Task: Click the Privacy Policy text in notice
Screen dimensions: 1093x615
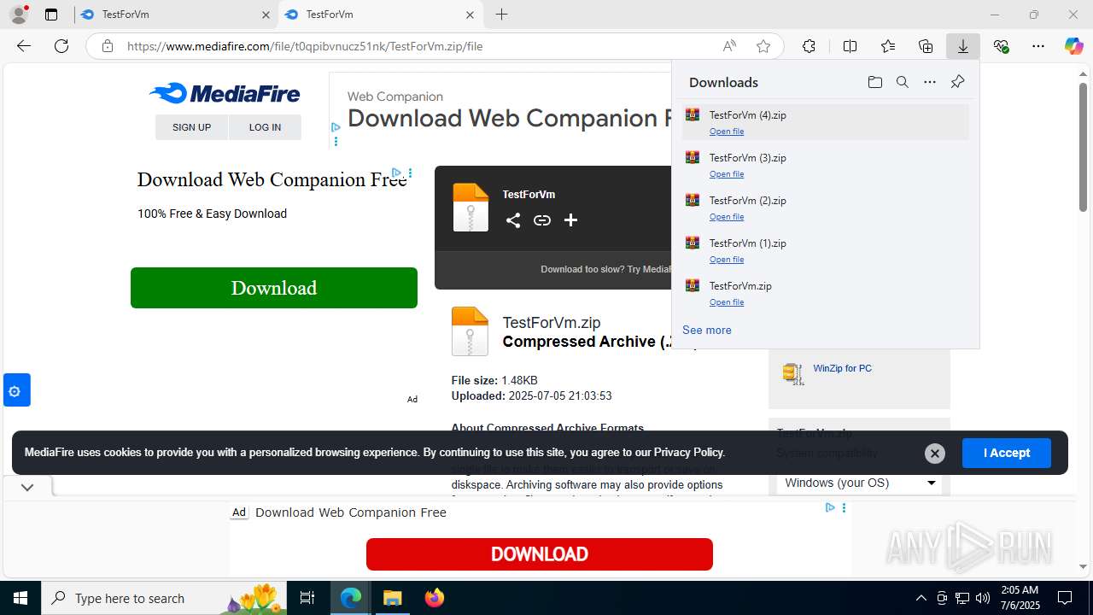Action: click(689, 453)
